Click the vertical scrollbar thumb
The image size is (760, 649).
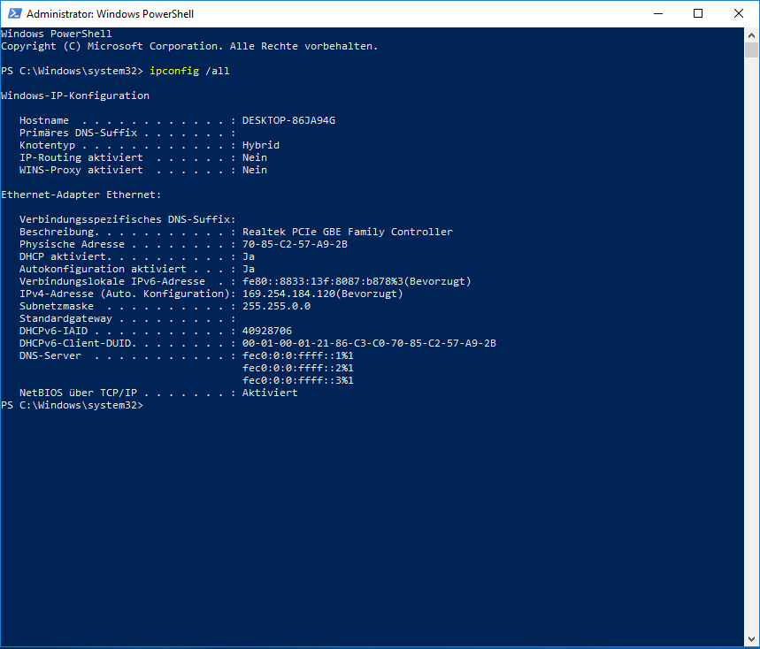point(751,50)
